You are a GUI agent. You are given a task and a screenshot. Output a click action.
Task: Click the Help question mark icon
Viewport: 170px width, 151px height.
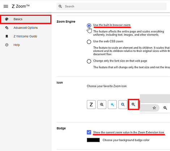(x=7, y=45)
